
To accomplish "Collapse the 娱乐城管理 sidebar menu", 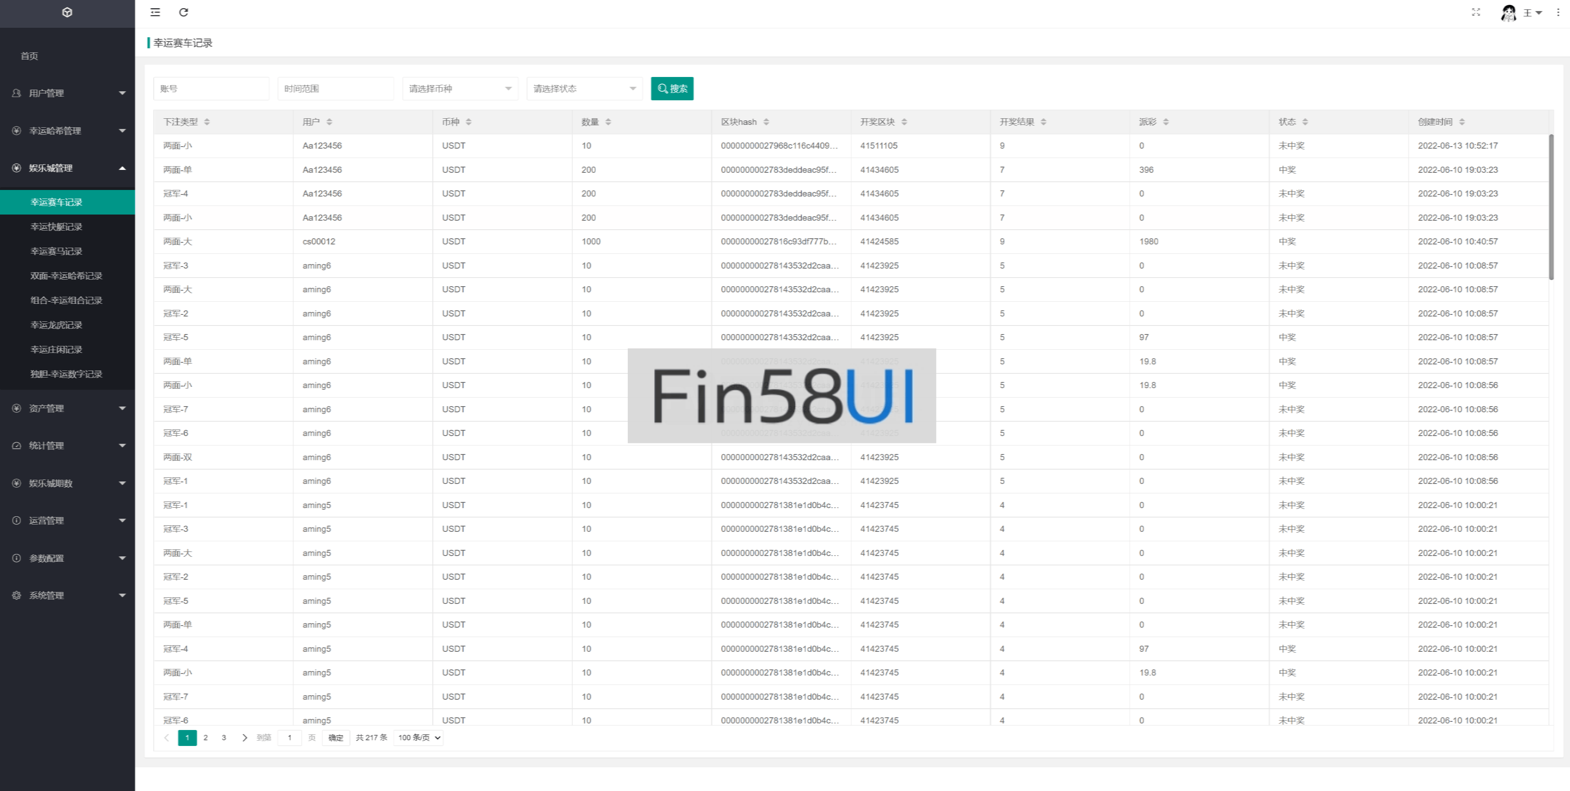I will tap(67, 168).
